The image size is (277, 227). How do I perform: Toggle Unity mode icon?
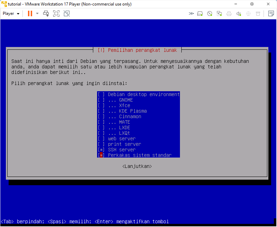67,13
